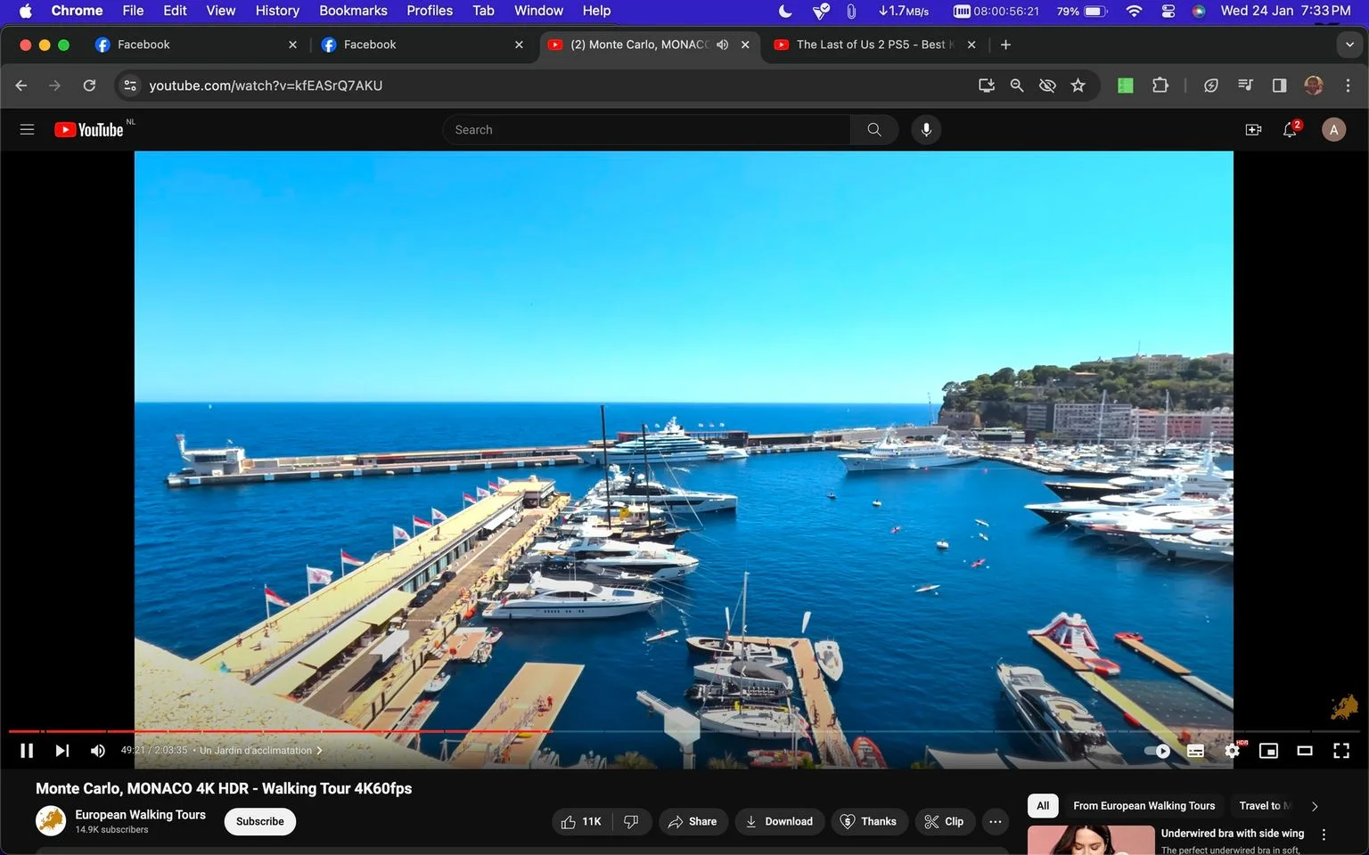This screenshot has width=1369, height=855.
Task: Open the Apple menu
Action: point(25,11)
